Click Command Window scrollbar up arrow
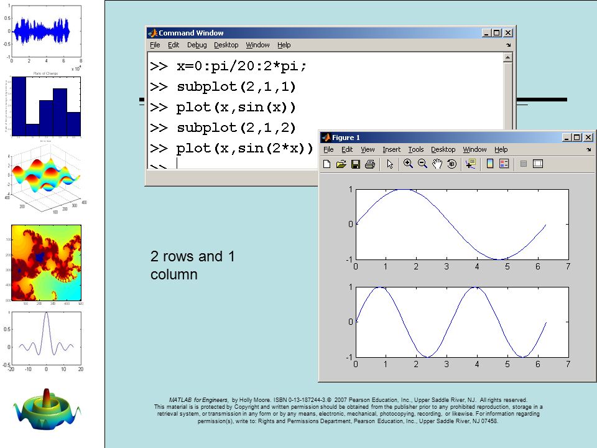Image resolution: width=597 pixels, height=448 pixels. pyautogui.click(x=507, y=57)
